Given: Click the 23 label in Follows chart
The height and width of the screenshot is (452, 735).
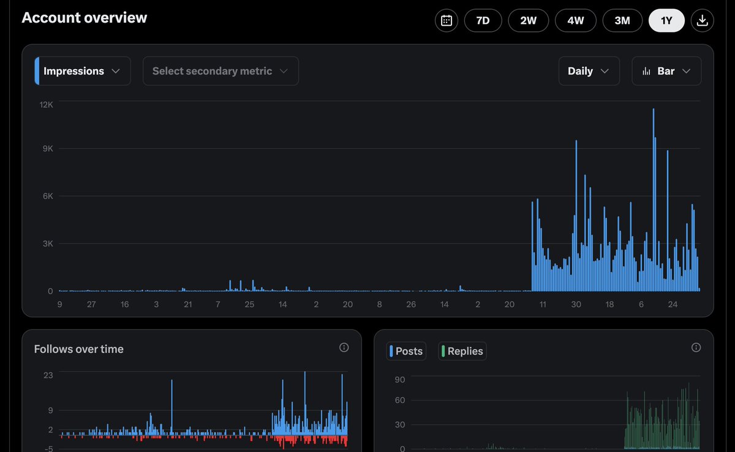Looking at the screenshot, I should click(48, 375).
